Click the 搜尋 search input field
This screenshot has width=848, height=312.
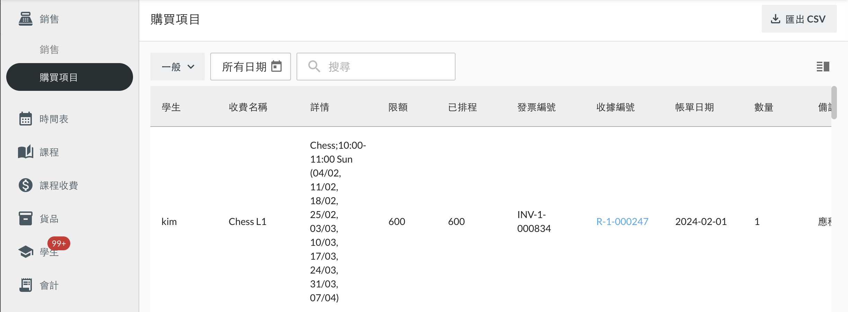click(x=376, y=67)
